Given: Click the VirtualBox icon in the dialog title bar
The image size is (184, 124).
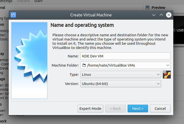Looking at the screenshot, I should pos(13,15).
